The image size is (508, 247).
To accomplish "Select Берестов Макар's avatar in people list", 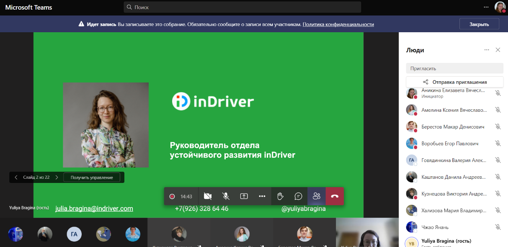I will coord(412,126).
